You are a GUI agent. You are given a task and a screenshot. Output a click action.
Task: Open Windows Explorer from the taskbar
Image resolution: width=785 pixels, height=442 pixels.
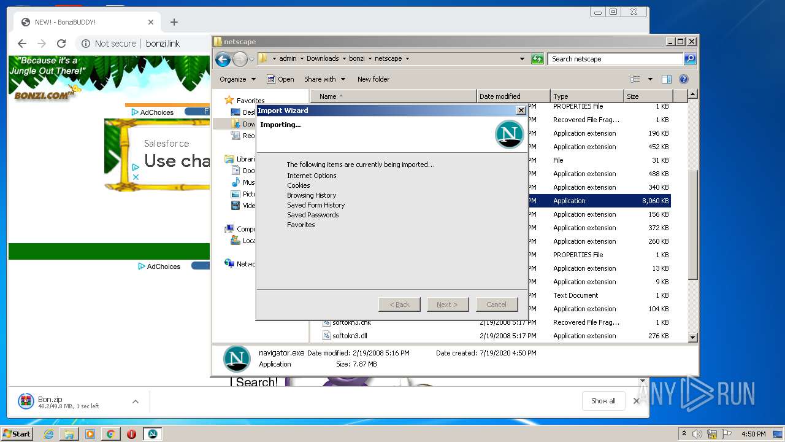[x=69, y=434]
